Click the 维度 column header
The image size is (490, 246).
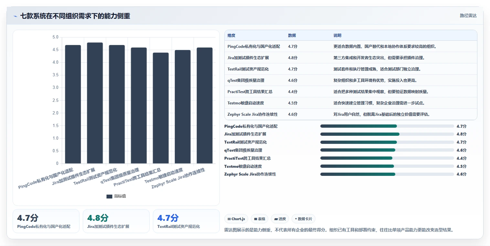231,36
